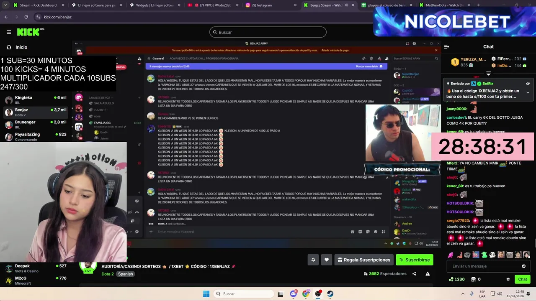Select Deepak channel in sidebar

(x=36, y=268)
